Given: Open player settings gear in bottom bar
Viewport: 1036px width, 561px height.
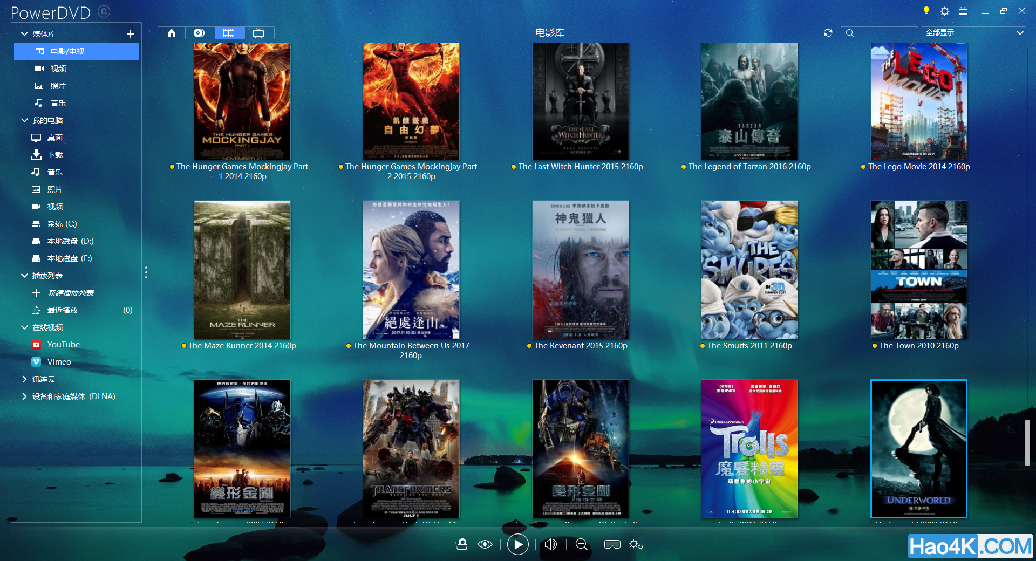Looking at the screenshot, I should pos(636,544).
